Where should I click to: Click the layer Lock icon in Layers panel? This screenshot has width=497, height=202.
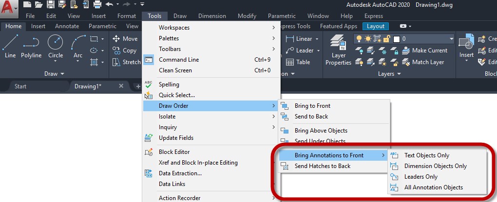click(x=394, y=50)
